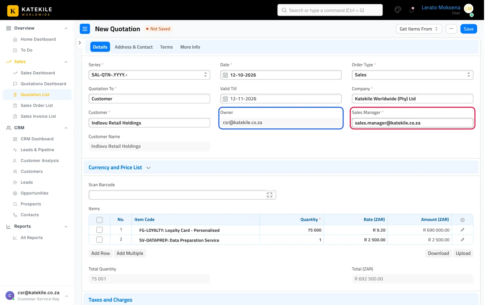Open Home Dashboard from sidebar
The height and width of the screenshot is (305, 489).
point(38,39)
